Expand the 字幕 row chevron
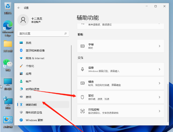The width and height of the screenshot is (173, 132). 159,46
